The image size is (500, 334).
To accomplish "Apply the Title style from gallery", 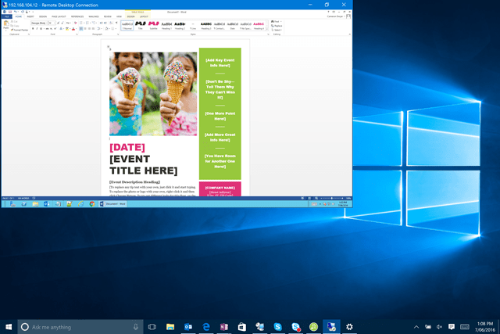I will (141, 24).
